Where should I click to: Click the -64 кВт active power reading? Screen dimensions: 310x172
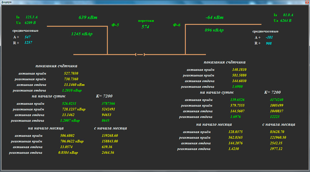tap(214, 17)
